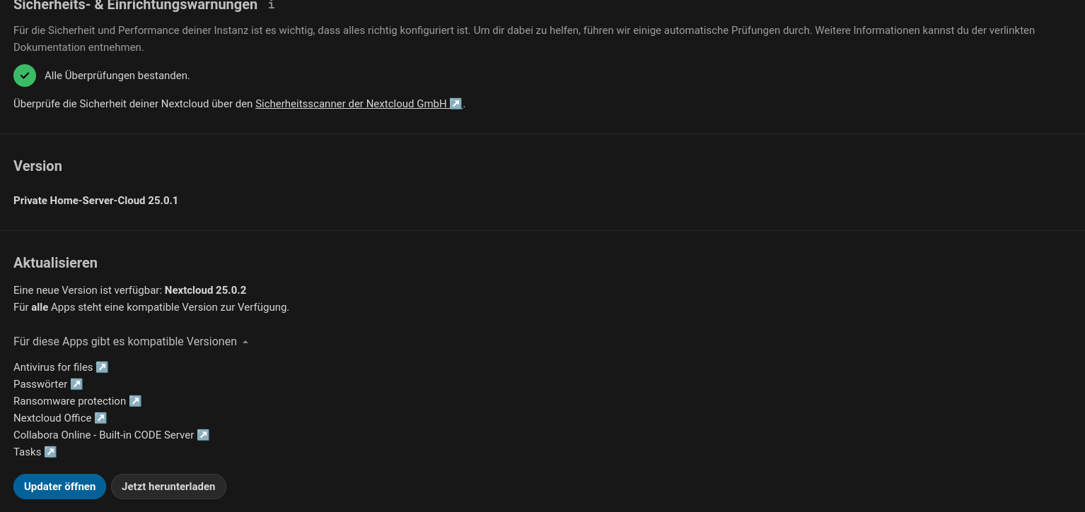The image size is (1085, 512).
Task: Click the Version section heading
Action: point(37,166)
